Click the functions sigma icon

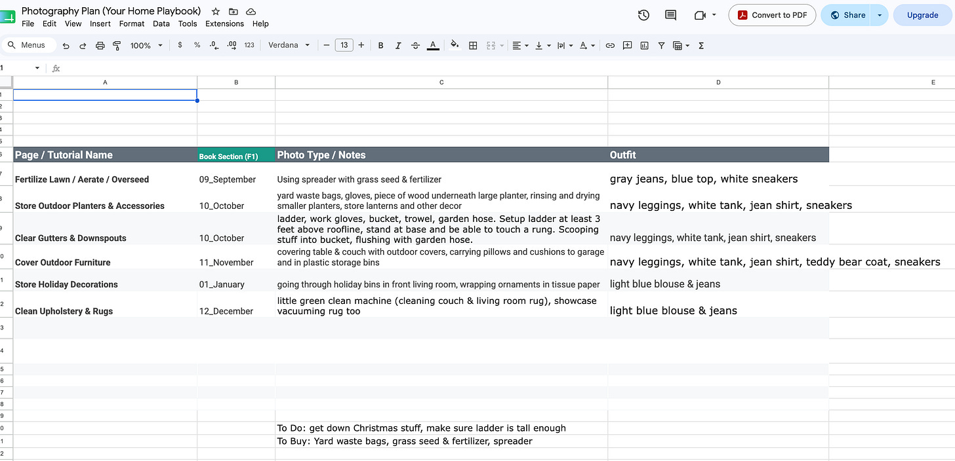701,45
